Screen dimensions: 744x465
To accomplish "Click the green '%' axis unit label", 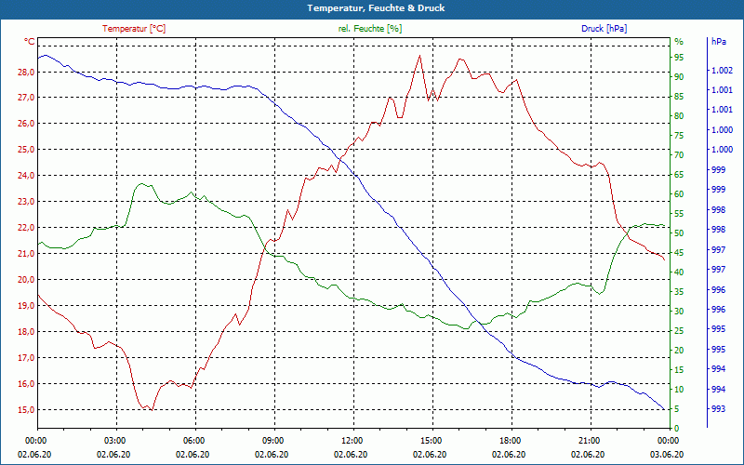I will [679, 42].
